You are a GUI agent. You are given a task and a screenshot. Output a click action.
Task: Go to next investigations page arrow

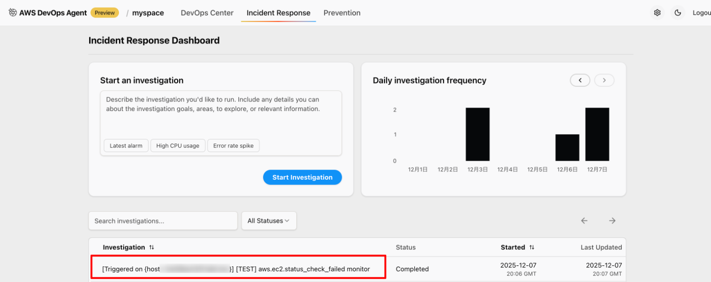pyautogui.click(x=612, y=220)
